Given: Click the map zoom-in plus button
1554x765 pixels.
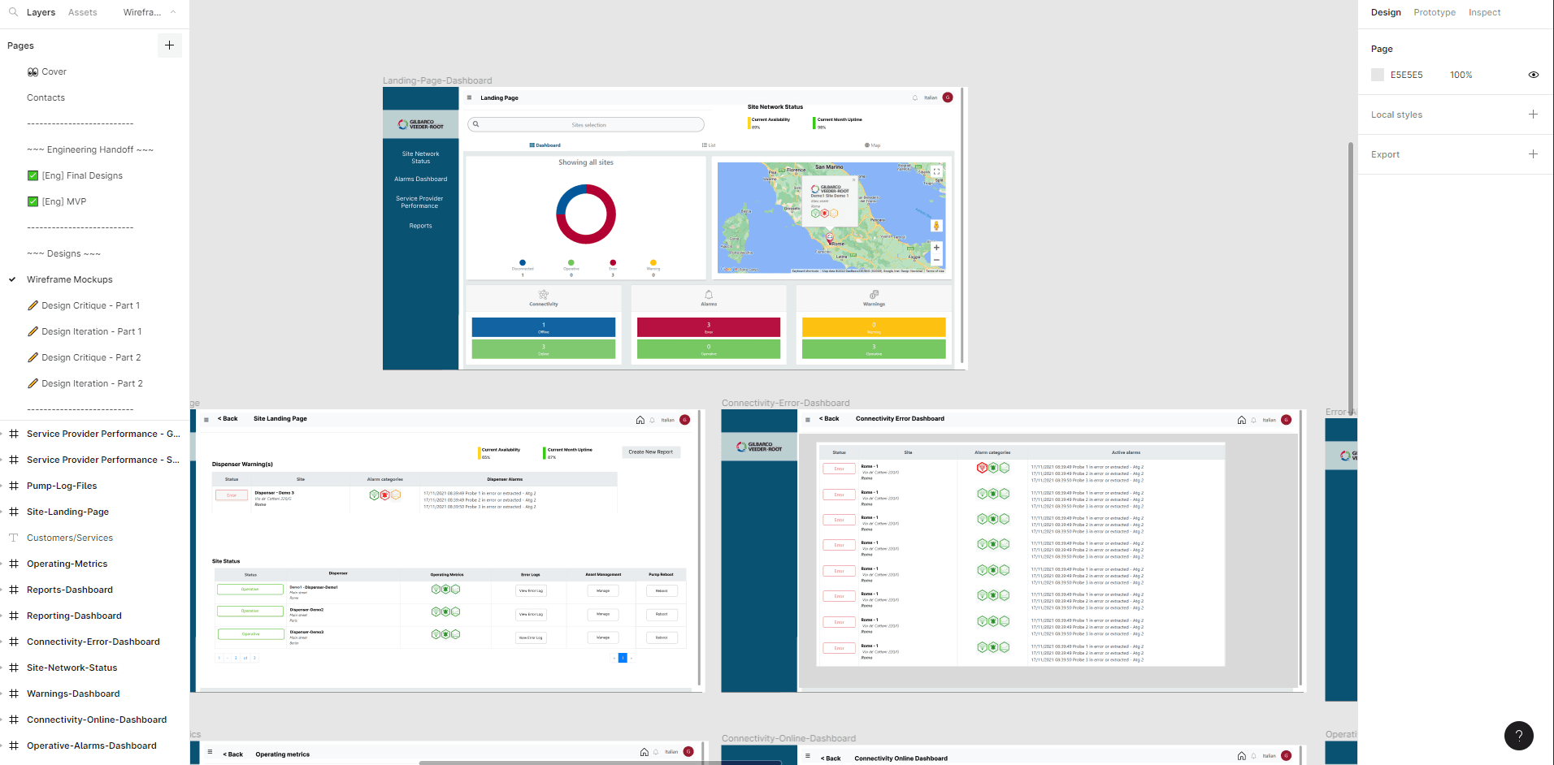Looking at the screenshot, I should [x=936, y=248].
